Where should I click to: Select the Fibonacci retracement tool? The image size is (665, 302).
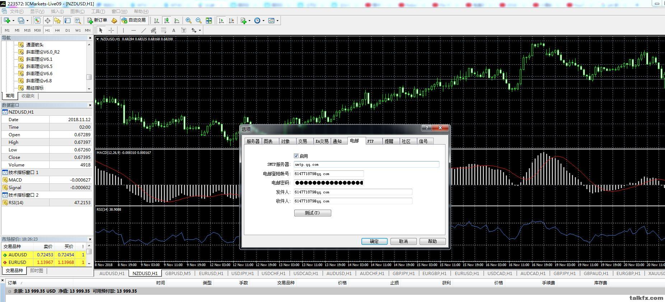pyautogui.click(x=163, y=31)
